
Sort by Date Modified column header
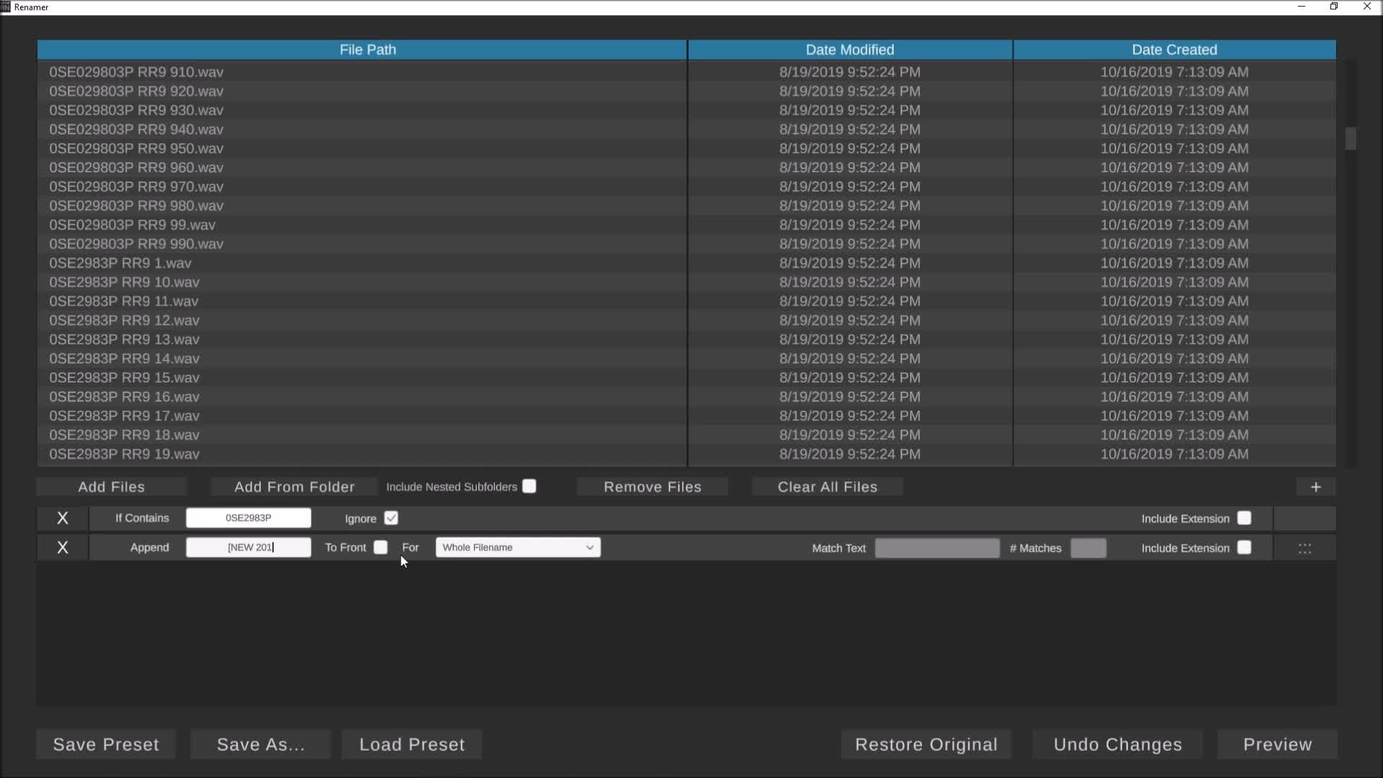point(849,50)
